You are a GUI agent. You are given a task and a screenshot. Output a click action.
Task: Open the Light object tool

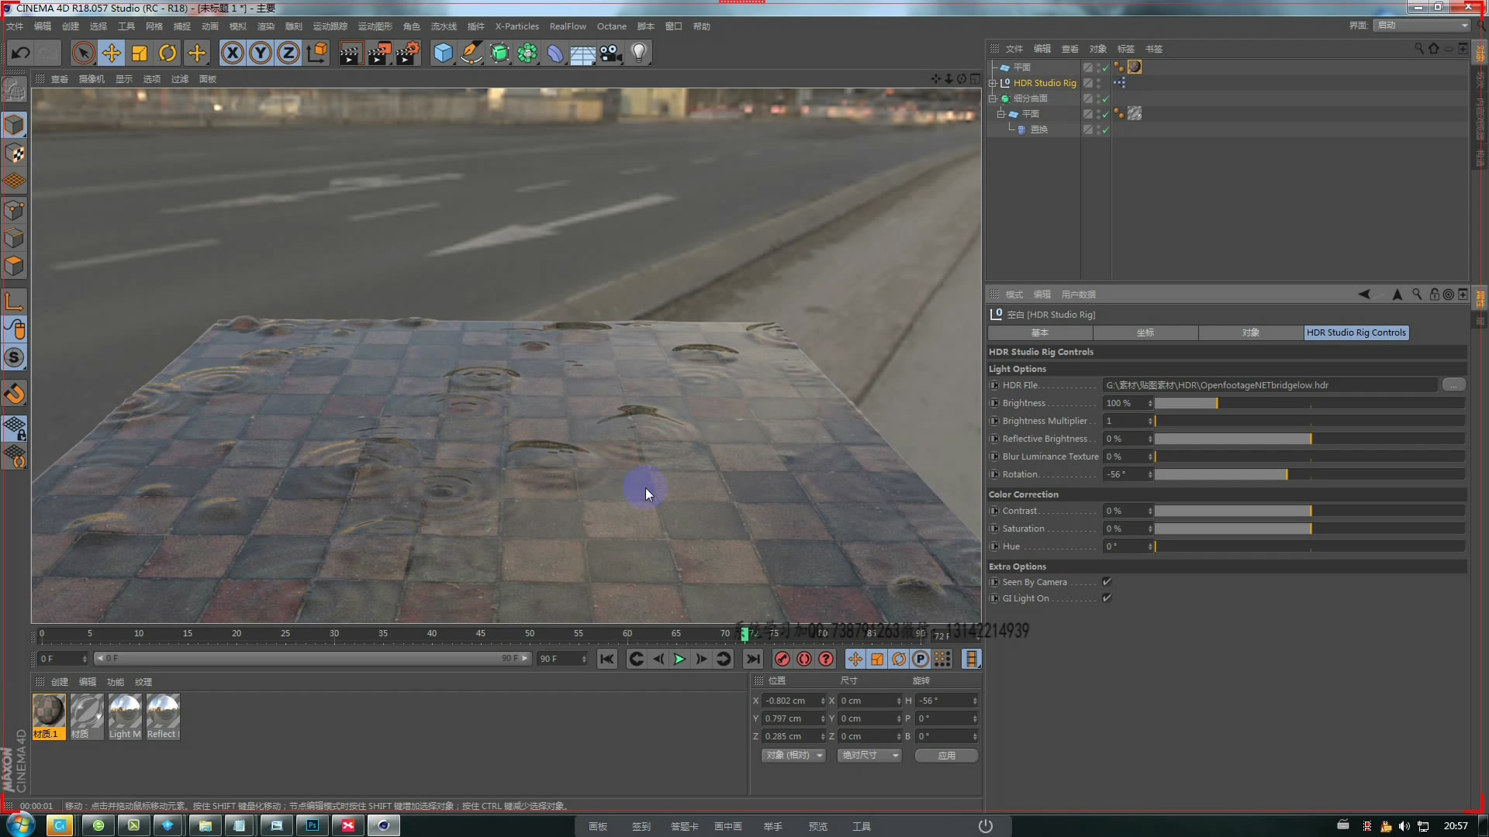tap(638, 53)
